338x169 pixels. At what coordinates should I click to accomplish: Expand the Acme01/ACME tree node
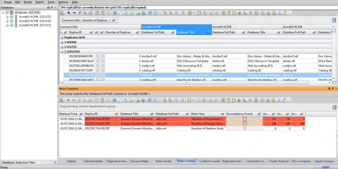tap(8, 17)
